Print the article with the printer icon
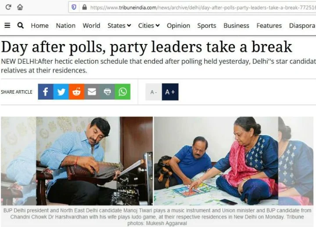 click(x=107, y=92)
